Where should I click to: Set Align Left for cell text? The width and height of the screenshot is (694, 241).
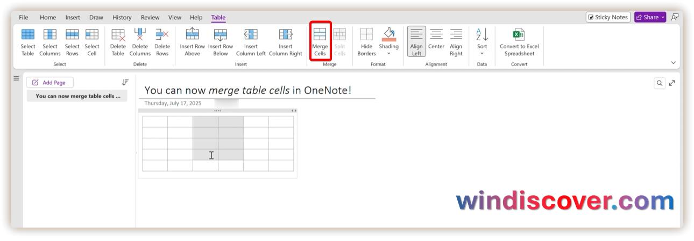416,42
